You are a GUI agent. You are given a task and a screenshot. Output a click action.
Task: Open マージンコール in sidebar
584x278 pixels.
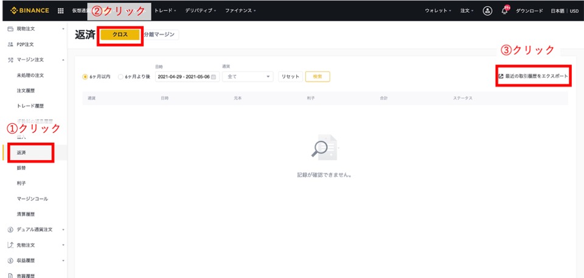pos(32,199)
